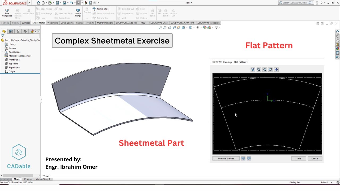
Task: Open Appearances color ball in the task pane
Action: (338, 49)
